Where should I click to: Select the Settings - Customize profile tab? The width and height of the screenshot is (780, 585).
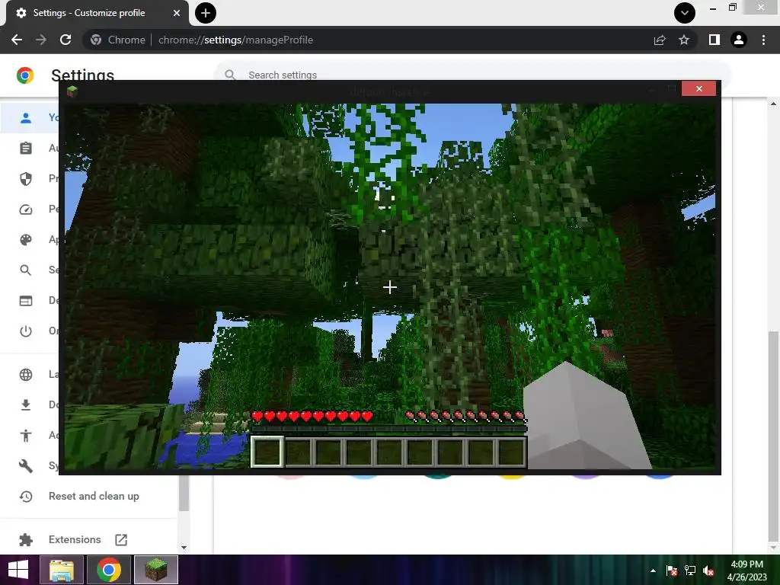tap(97, 13)
